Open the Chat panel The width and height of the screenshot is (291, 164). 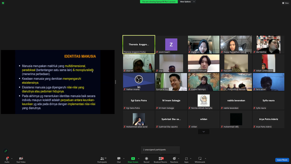(119, 159)
